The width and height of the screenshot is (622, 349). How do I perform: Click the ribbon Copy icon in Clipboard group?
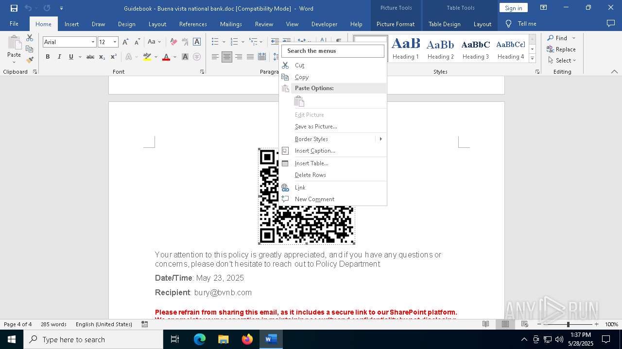[30, 49]
